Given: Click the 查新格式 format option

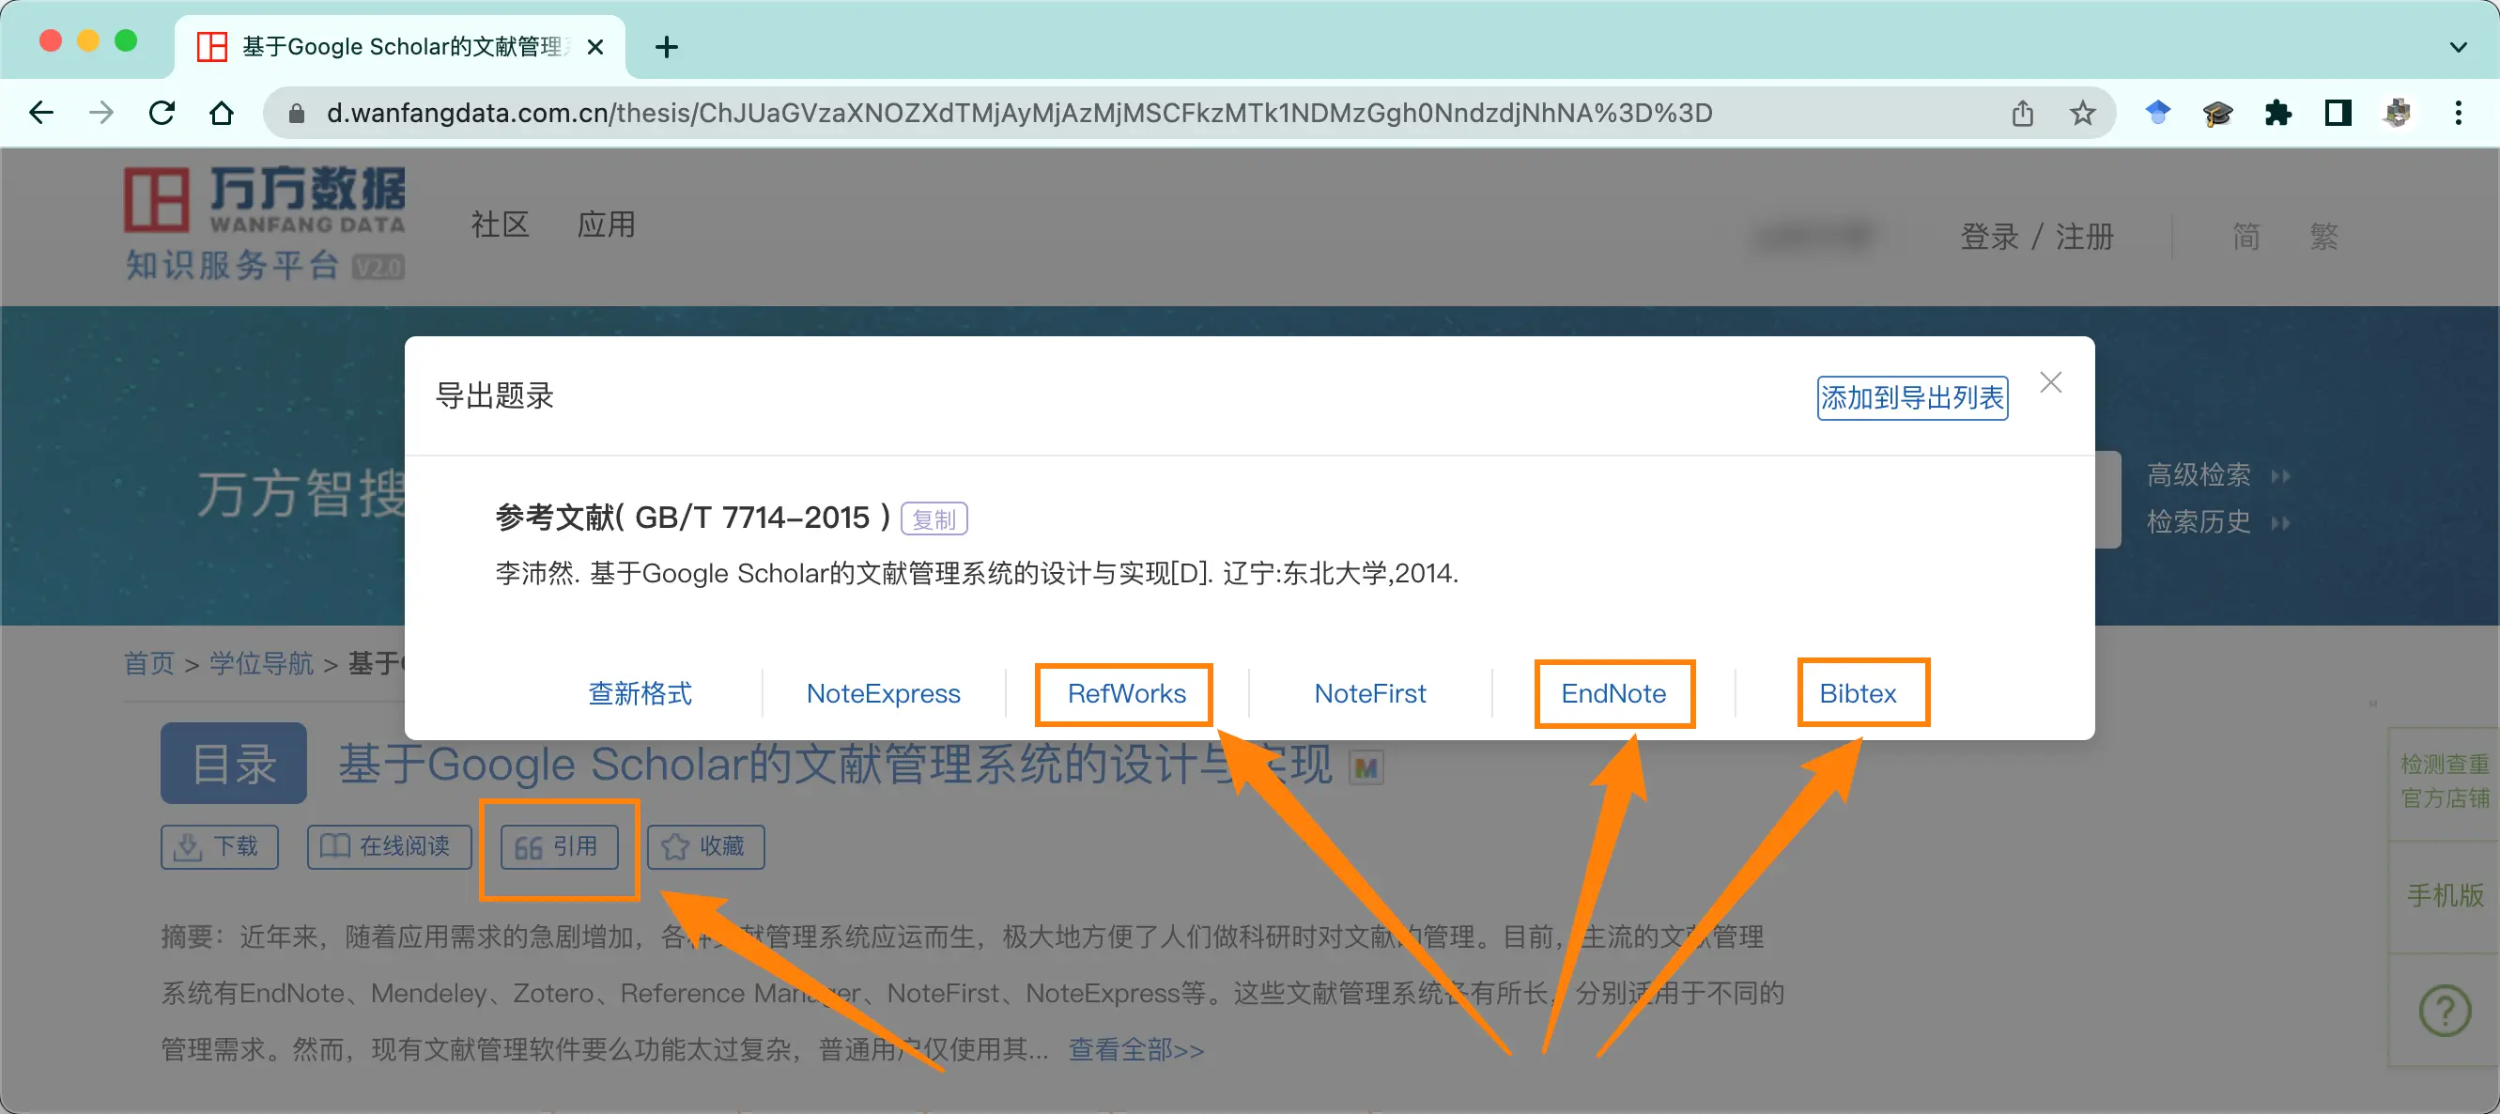Looking at the screenshot, I should pos(640,693).
